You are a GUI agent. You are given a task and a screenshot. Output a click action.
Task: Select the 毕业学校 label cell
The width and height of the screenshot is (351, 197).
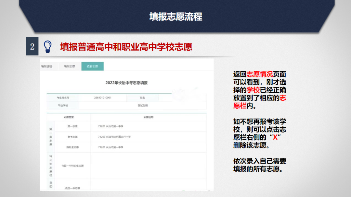point(63,106)
